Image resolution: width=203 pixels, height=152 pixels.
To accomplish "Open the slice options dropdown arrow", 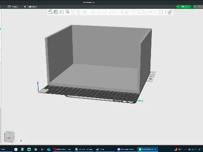I will coord(178,7).
